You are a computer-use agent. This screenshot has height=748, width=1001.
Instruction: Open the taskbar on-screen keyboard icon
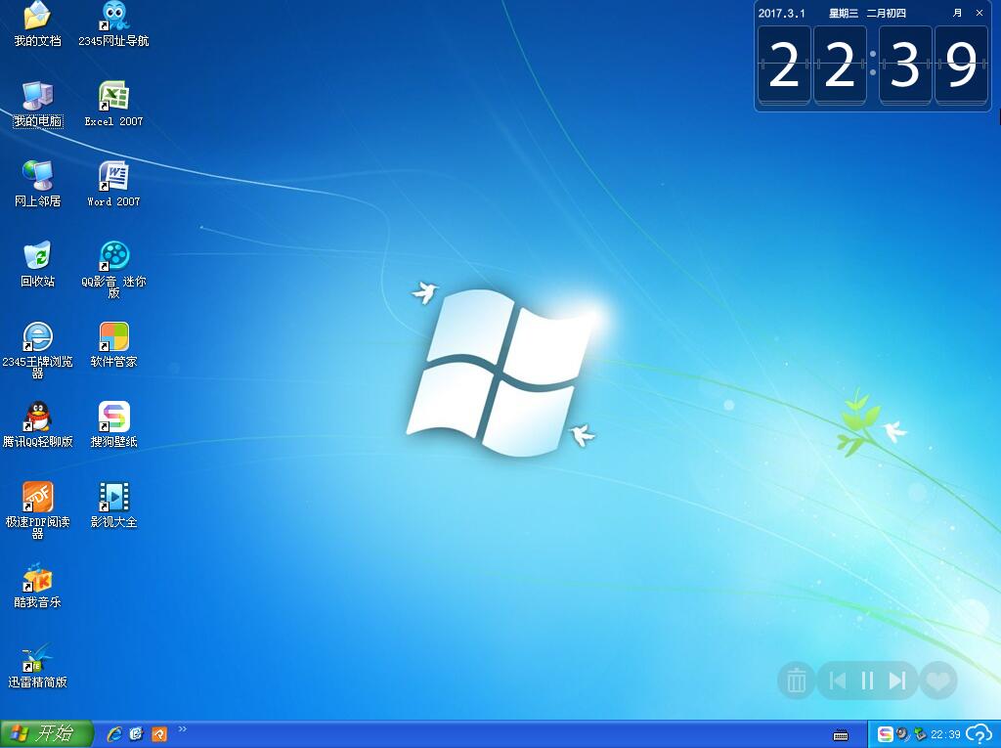coord(842,735)
